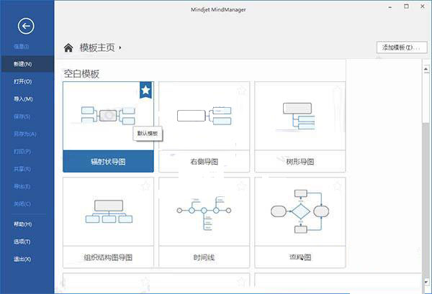Toggle the favorite star on 时间线 card

pyautogui.click(x=242, y=186)
